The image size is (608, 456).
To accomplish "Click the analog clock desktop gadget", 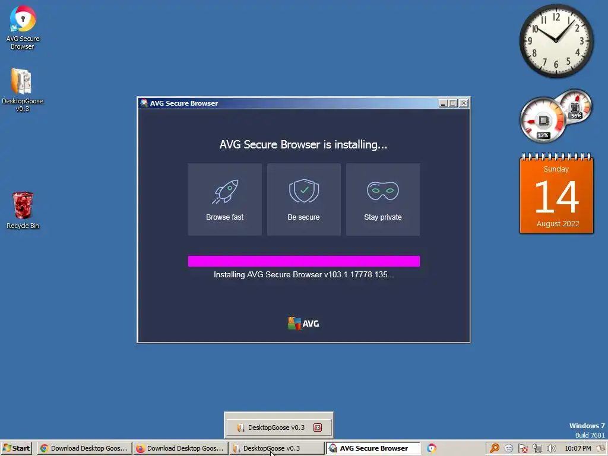I will tap(556, 41).
